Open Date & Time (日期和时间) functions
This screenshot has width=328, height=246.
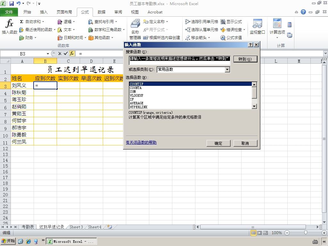72,38
